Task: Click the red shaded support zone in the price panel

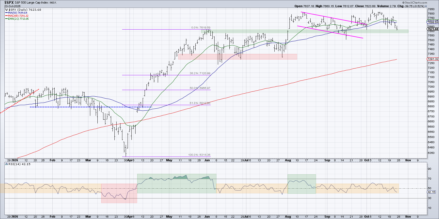Action: [238, 57]
